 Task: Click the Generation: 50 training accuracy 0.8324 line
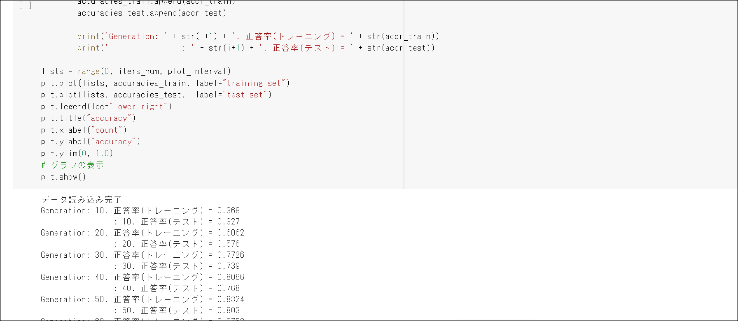(142, 299)
